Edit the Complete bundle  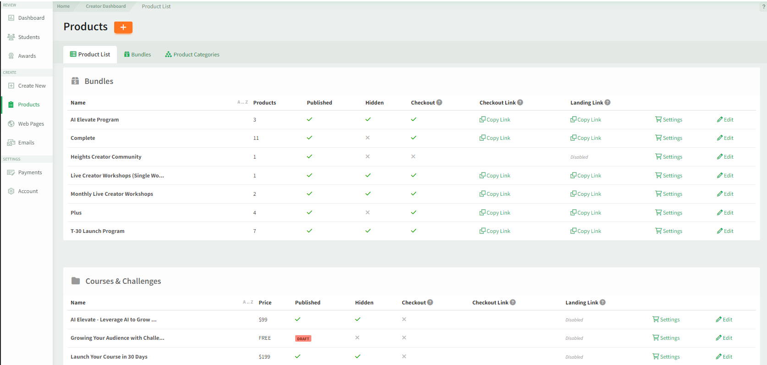pos(725,138)
